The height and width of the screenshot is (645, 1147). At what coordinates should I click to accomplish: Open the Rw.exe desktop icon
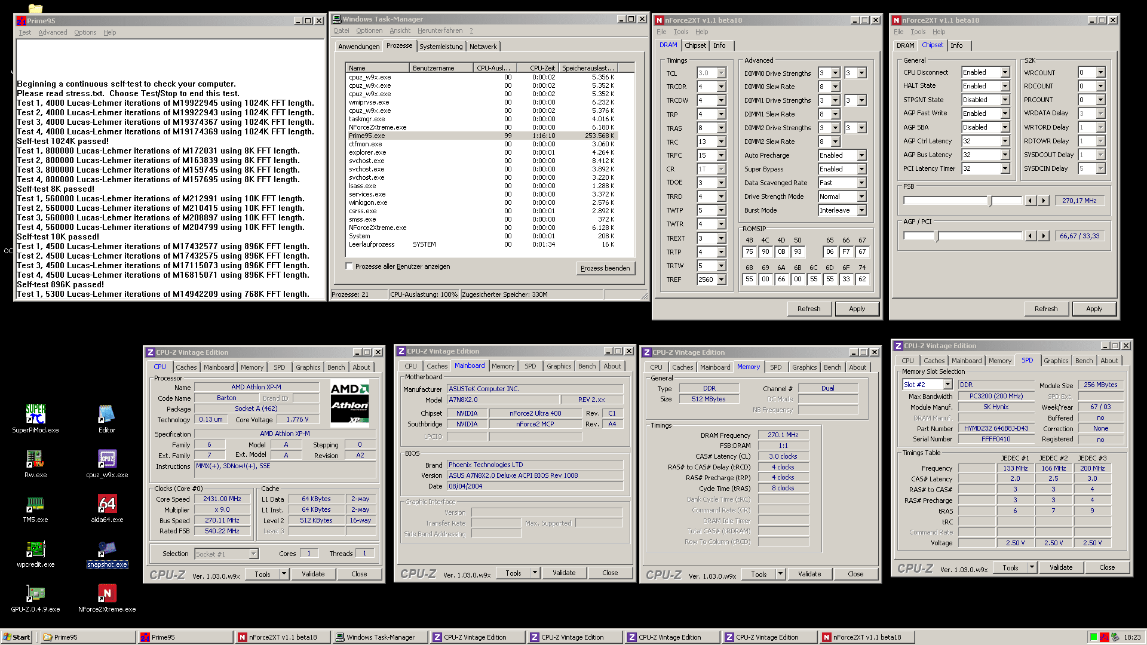point(35,459)
